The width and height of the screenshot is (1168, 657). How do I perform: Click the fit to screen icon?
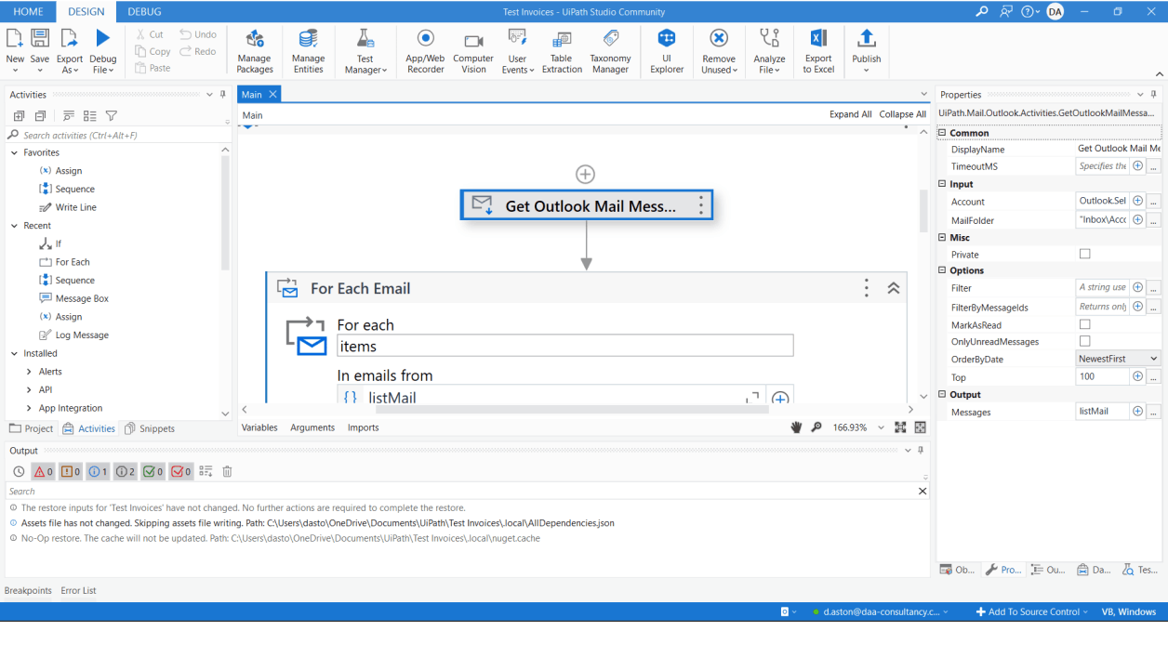(x=900, y=427)
